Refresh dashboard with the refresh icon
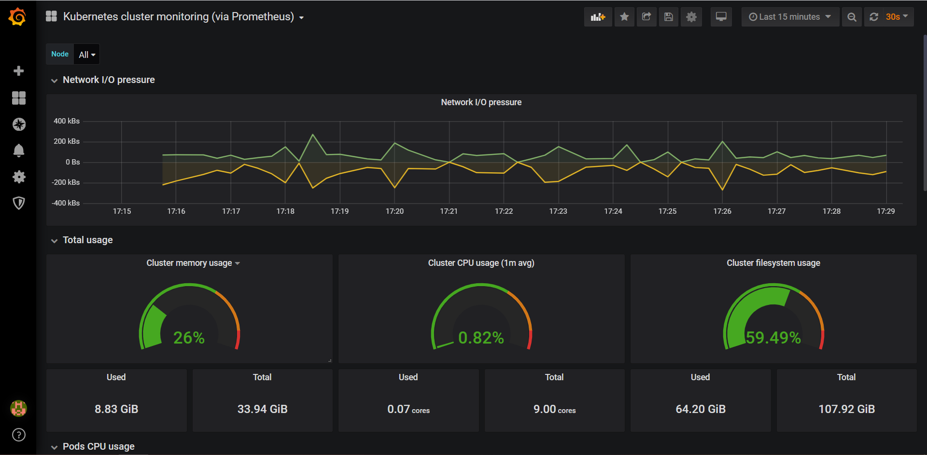The width and height of the screenshot is (927, 455). (x=874, y=17)
